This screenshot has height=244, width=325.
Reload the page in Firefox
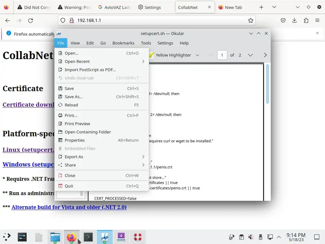30,20
